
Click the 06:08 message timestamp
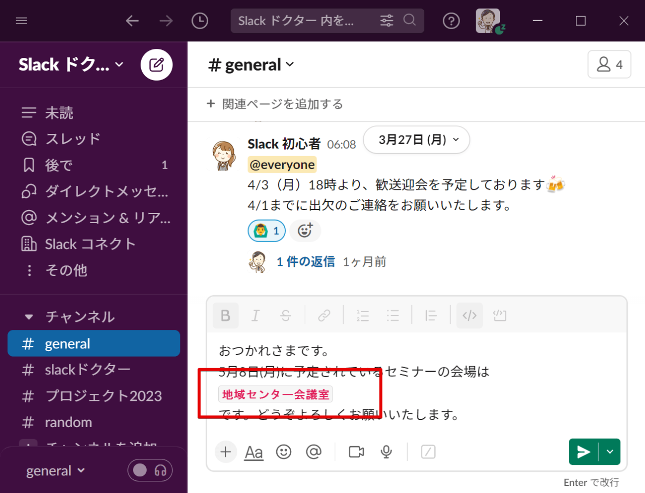coord(341,145)
